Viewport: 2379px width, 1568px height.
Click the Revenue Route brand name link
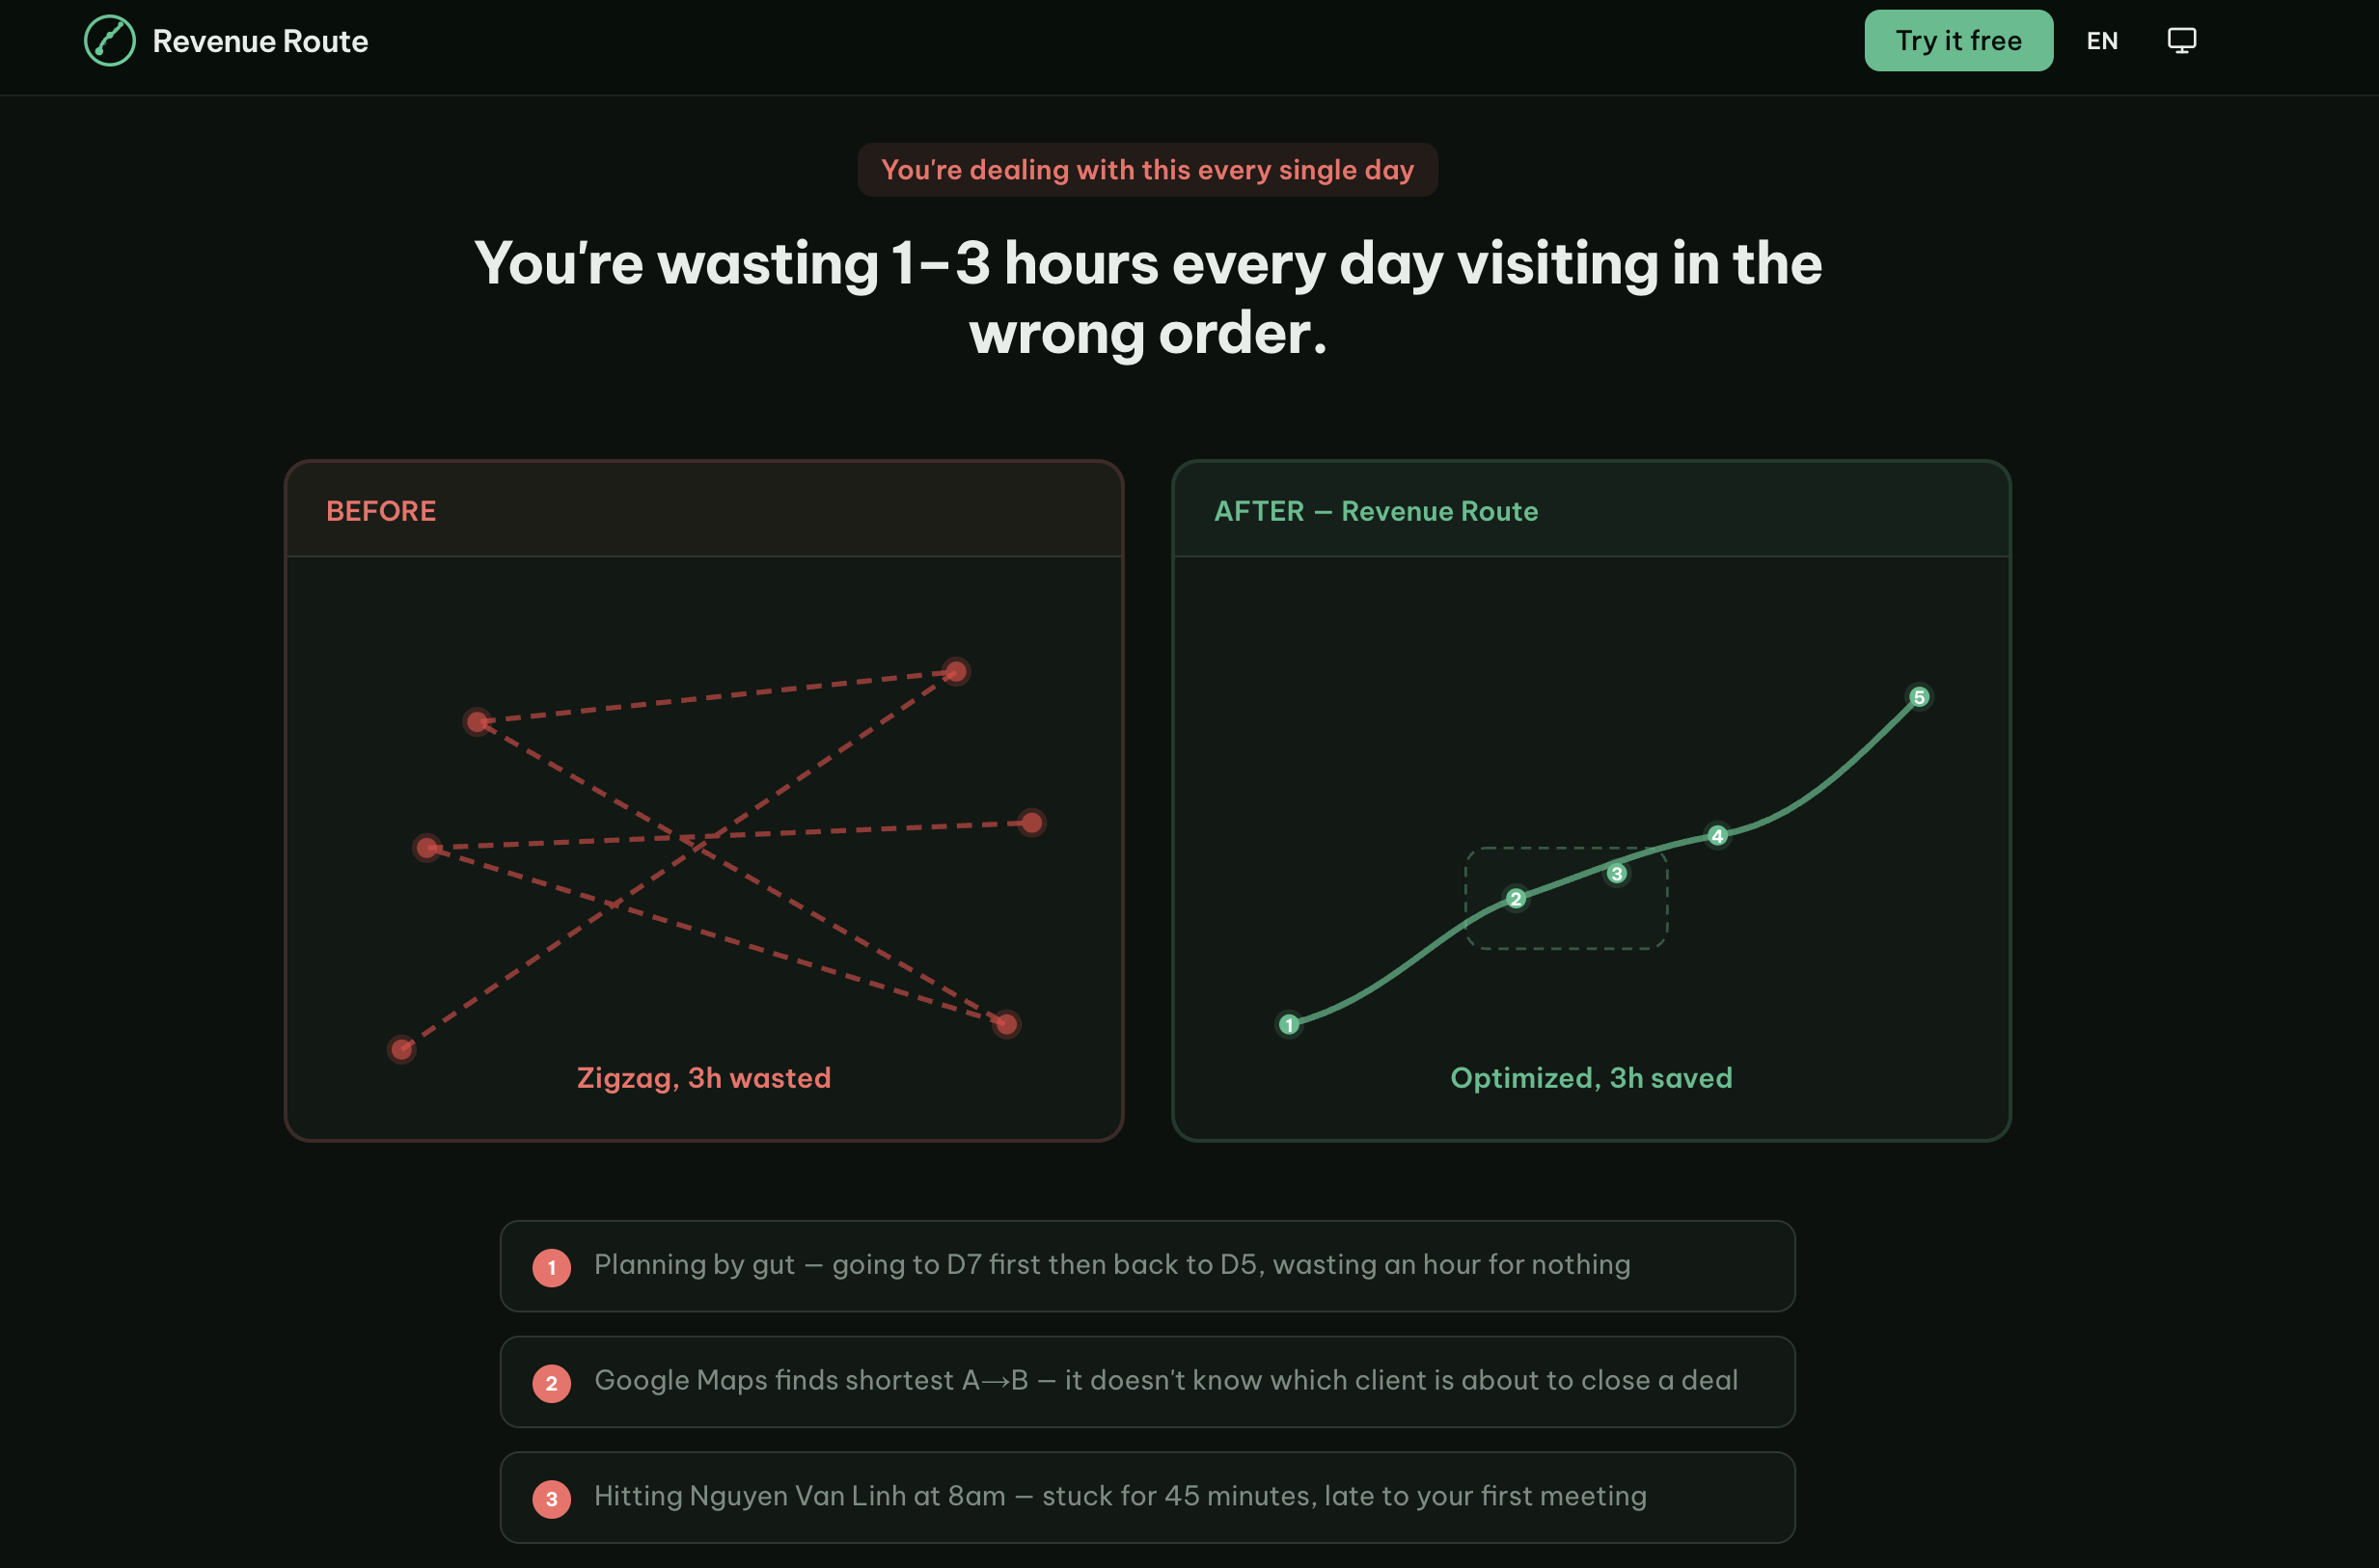tap(260, 41)
